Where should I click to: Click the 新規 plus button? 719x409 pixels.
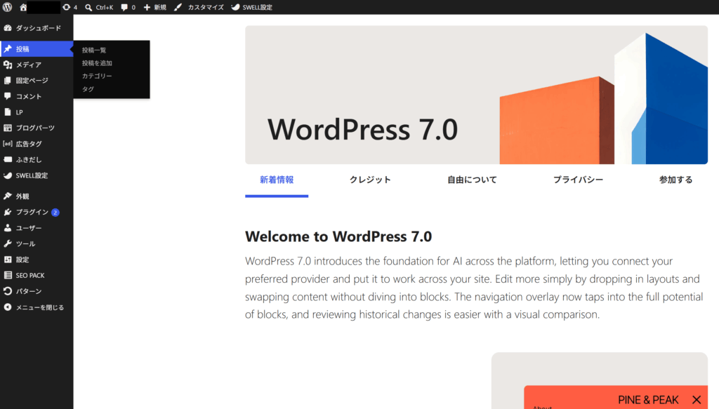tap(155, 7)
